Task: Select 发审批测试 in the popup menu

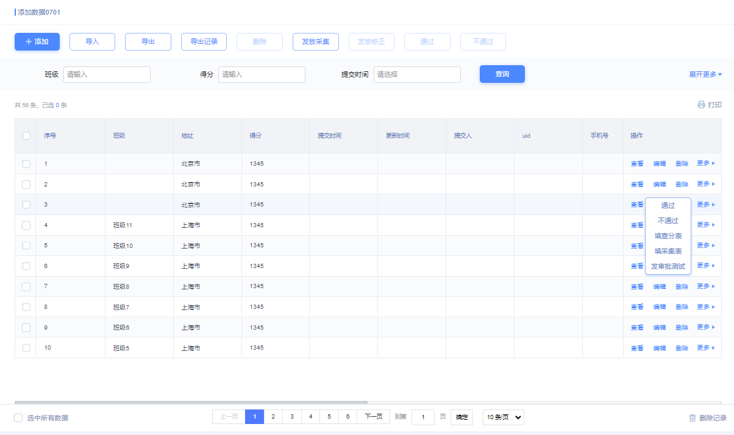Action: [x=668, y=266]
